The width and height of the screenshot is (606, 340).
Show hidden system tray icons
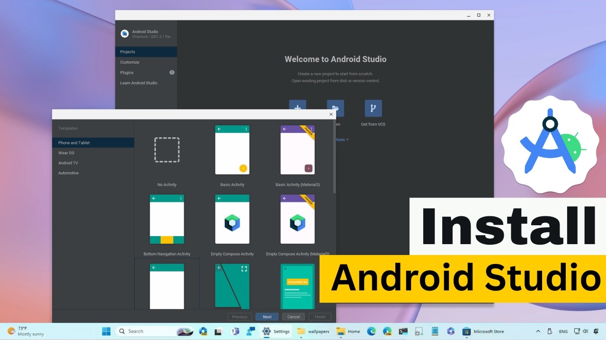coord(538,331)
